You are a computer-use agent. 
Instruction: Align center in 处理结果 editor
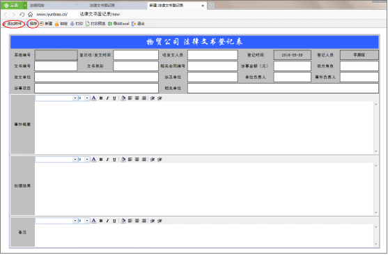[137, 160]
